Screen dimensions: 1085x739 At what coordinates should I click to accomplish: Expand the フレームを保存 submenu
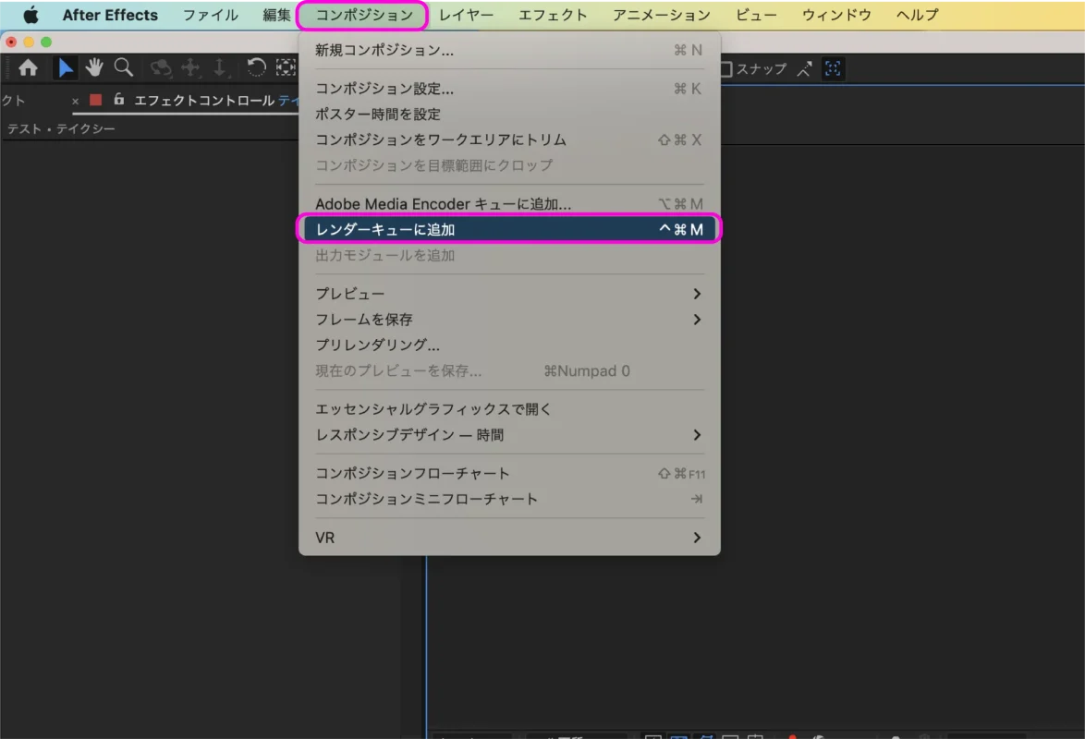click(x=509, y=319)
